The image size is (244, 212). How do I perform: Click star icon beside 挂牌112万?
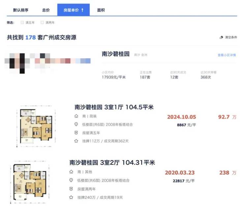point(76,141)
